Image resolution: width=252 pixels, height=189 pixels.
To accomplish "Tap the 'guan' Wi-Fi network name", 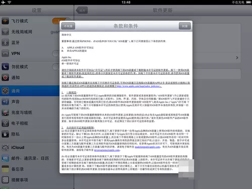I will 55,32.
